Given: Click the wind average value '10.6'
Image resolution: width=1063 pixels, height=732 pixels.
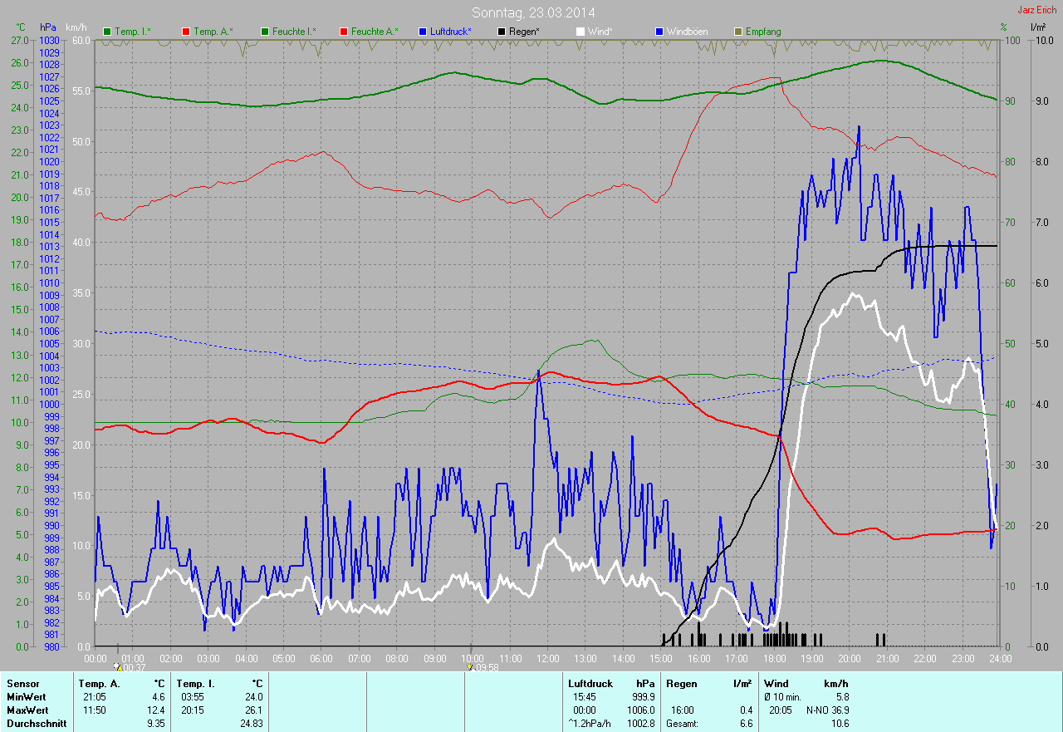Looking at the screenshot, I should click(840, 724).
